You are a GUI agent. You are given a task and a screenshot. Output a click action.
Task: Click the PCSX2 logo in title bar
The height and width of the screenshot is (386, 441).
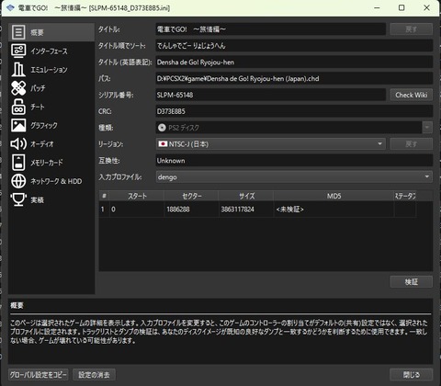[10, 7]
